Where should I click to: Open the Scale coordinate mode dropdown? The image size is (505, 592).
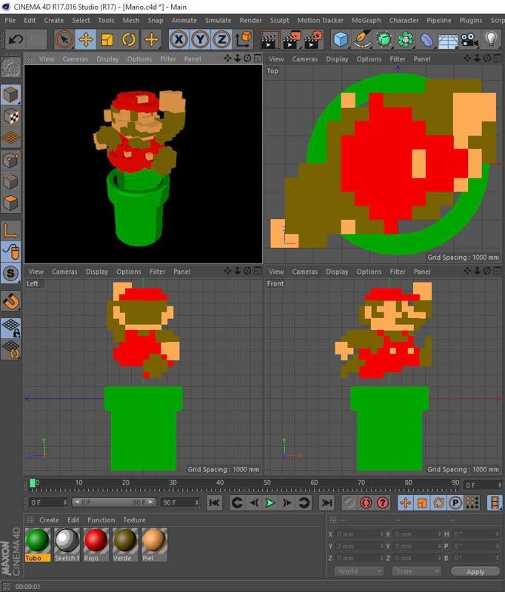[x=416, y=571]
